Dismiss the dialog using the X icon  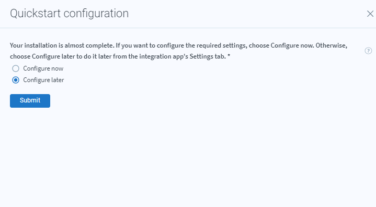point(370,14)
